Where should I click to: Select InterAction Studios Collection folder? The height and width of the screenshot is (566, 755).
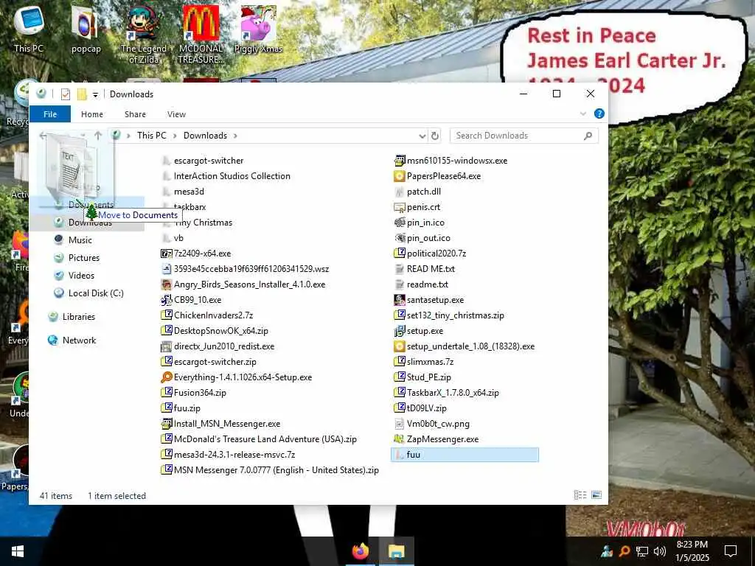(x=226, y=176)
